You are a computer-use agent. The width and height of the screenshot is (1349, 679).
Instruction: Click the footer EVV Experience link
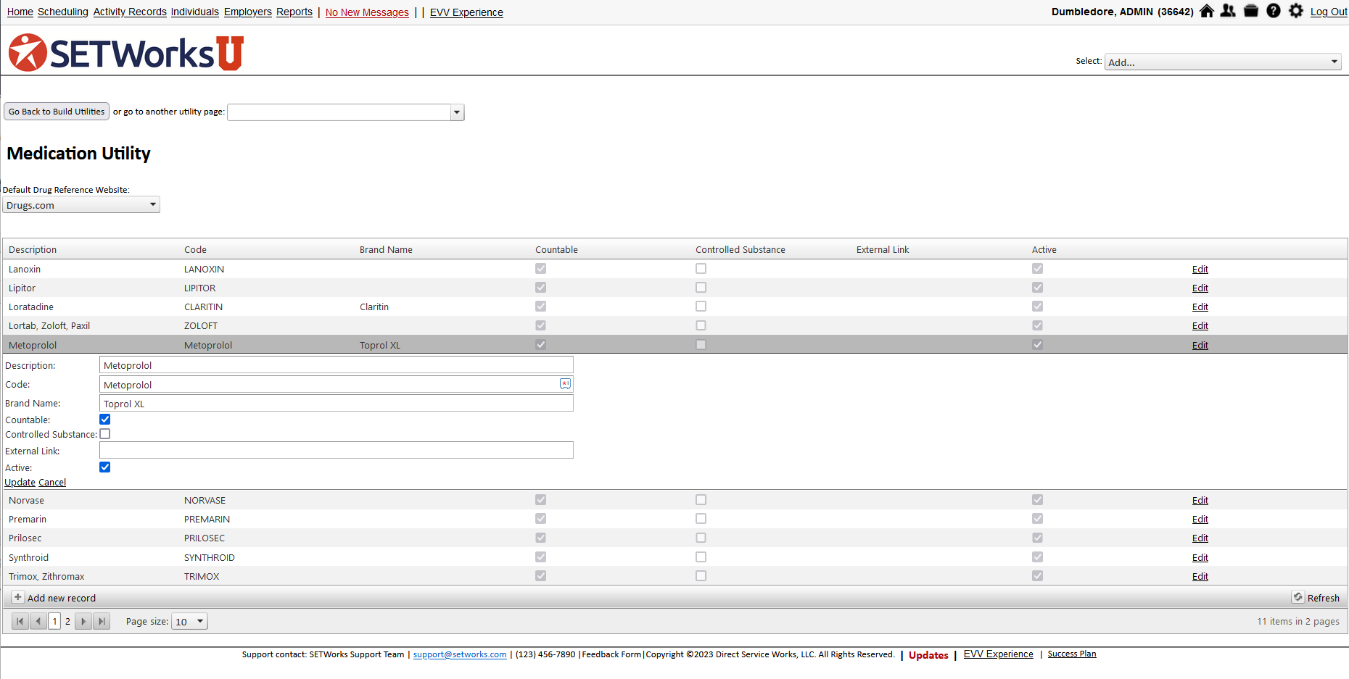point(999,654)
